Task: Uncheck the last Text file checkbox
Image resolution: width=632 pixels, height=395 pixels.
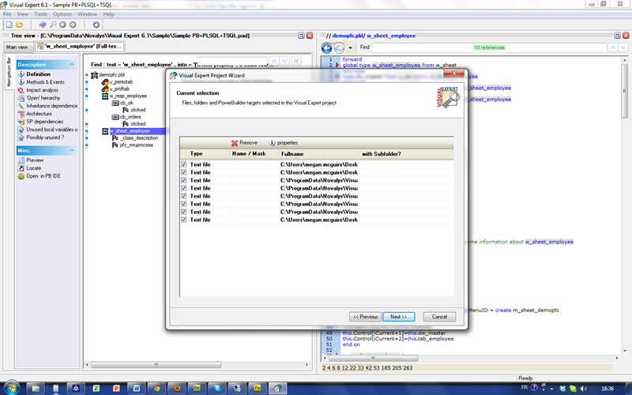Action: pyautogui.click(x=184, y=220)
